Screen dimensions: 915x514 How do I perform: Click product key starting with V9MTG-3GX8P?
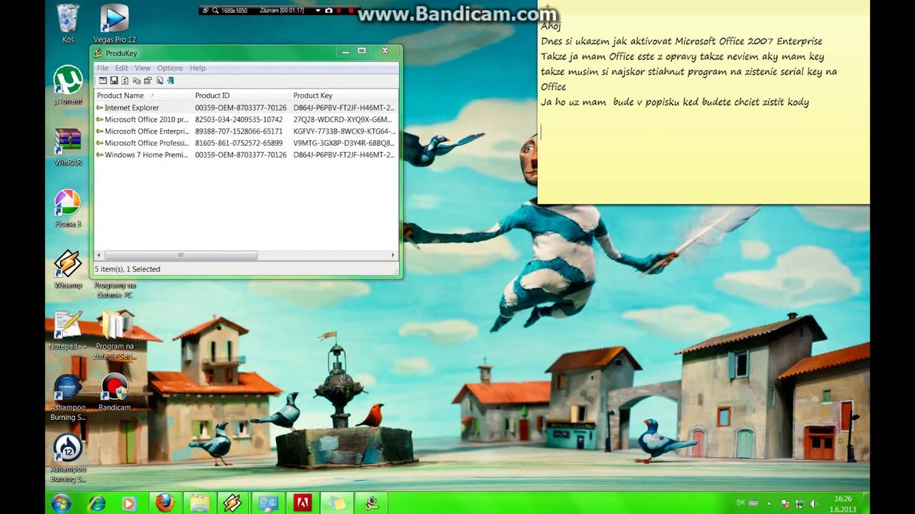point(343,143)
